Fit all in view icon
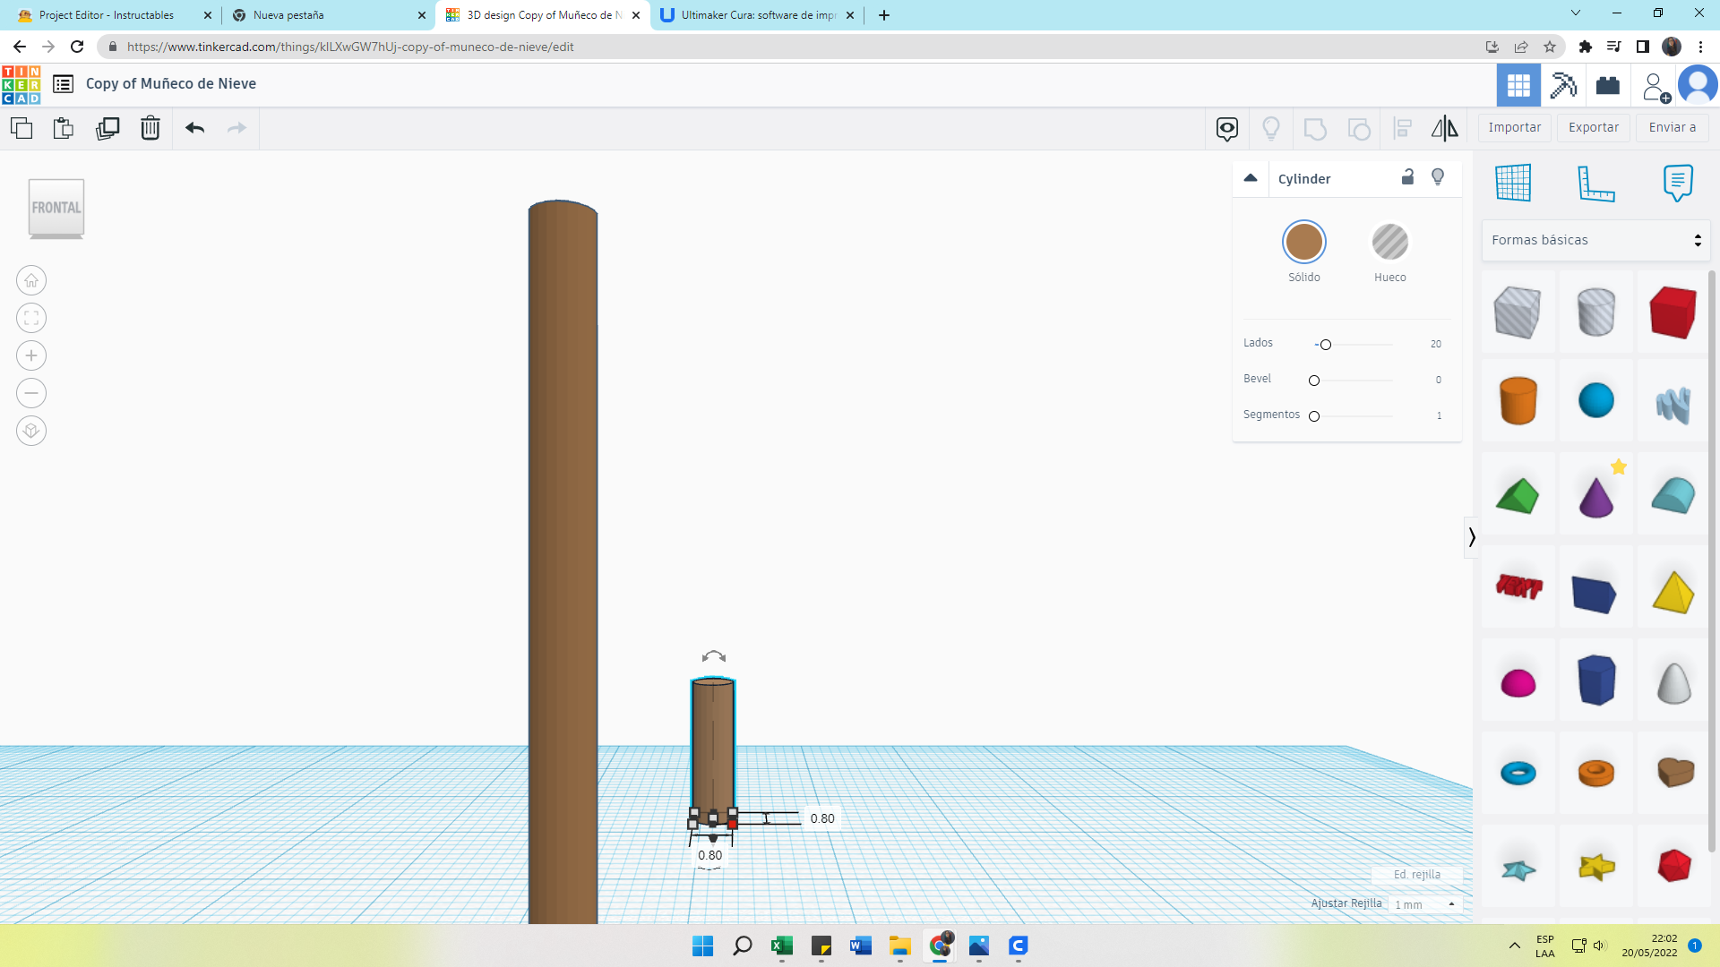Image resolution: width=1720 pixels, height=967 pixels. click(x=31, y=319)
